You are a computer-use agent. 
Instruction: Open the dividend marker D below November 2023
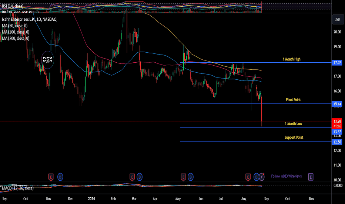pyautogui.click(x=60, y=177)
